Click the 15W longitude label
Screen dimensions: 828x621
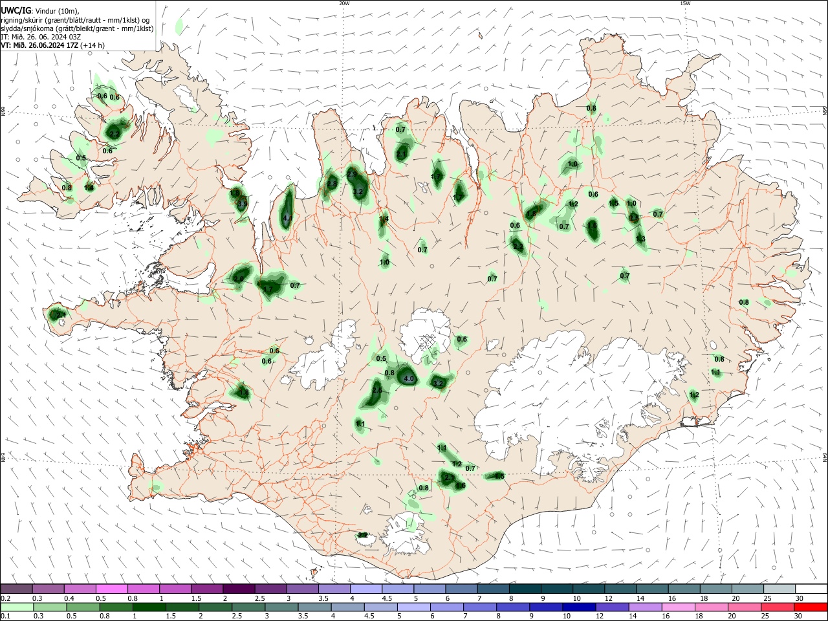pos(685,3)
